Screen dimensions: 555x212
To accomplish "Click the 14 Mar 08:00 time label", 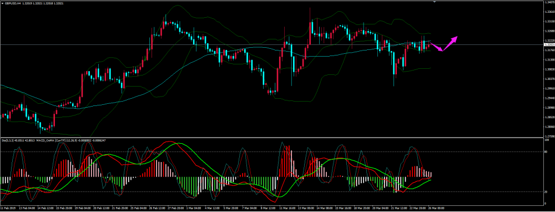I will (325, 208).
